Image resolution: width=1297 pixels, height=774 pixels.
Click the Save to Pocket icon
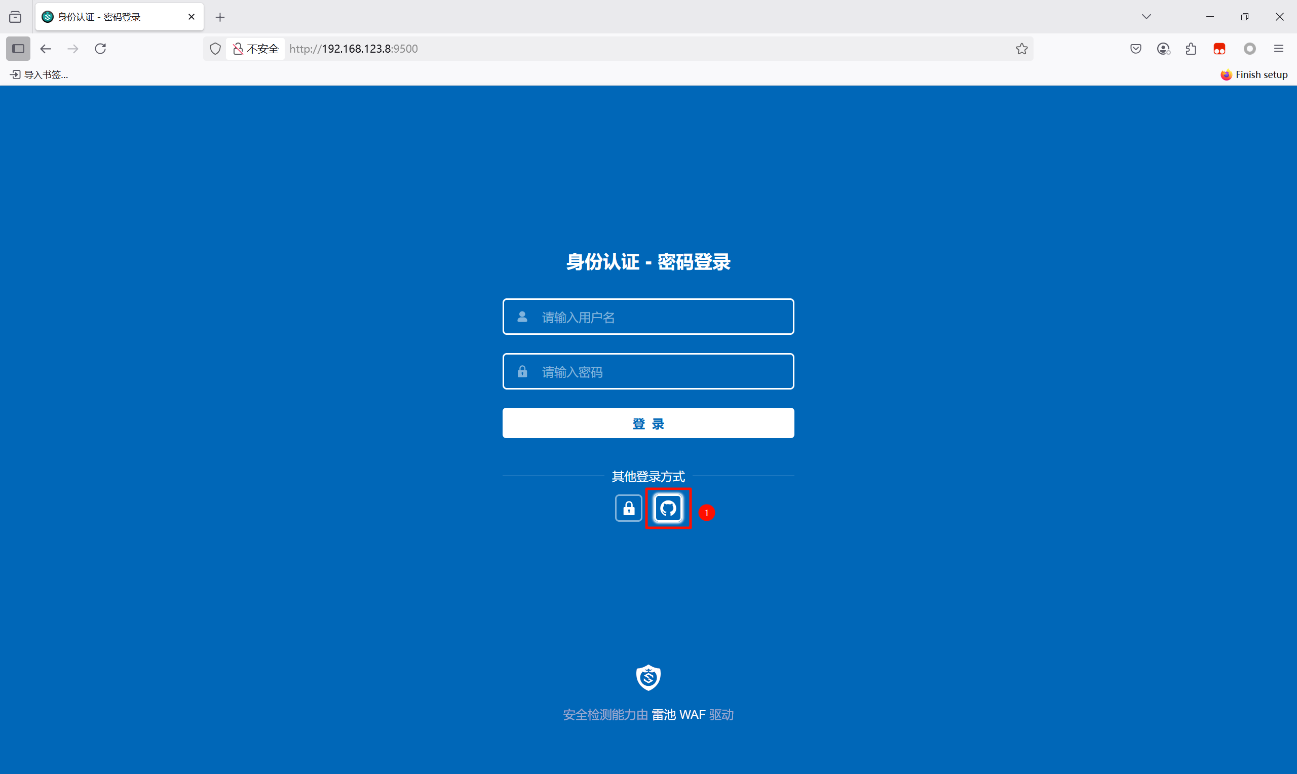click(x=1136, y=49)
